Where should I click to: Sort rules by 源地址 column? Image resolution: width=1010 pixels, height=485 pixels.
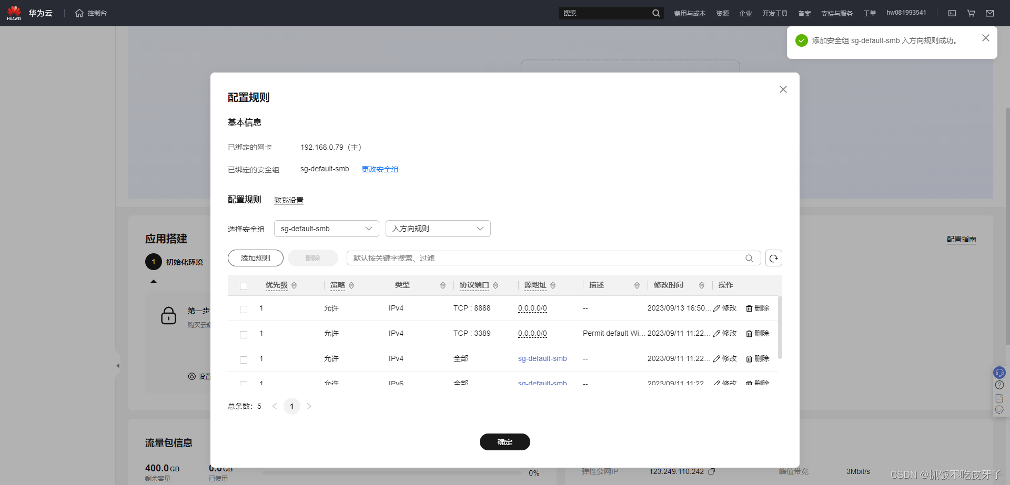(x=553, y=285)
